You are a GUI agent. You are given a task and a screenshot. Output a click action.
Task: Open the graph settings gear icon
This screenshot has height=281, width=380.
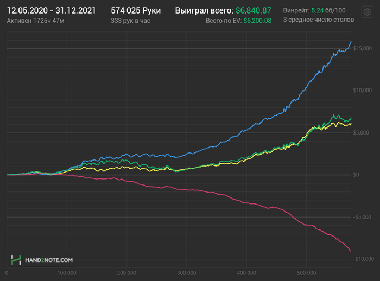tap(367, 11)
